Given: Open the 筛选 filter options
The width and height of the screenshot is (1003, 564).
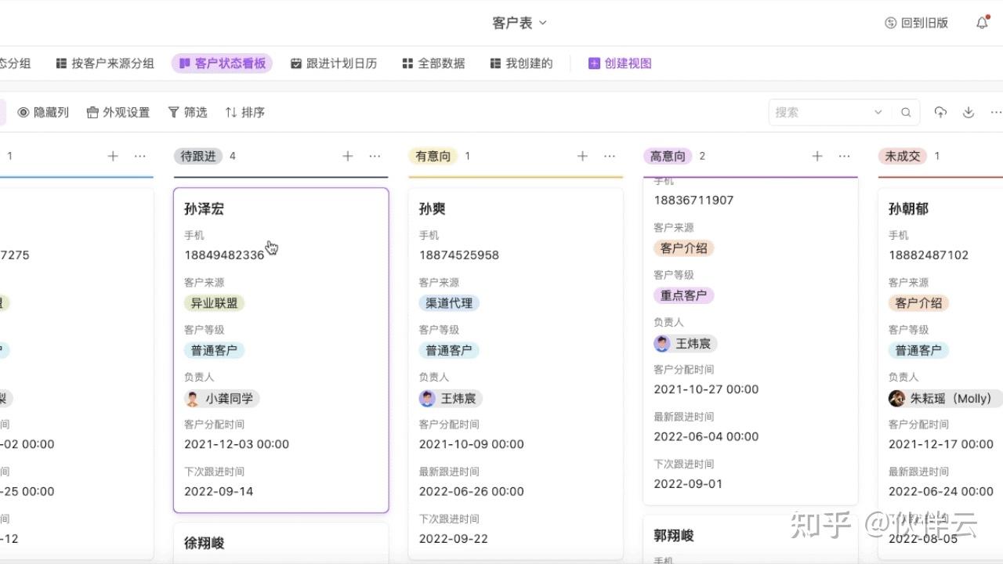Looking at the screenshot, I should tap(188, 113).
